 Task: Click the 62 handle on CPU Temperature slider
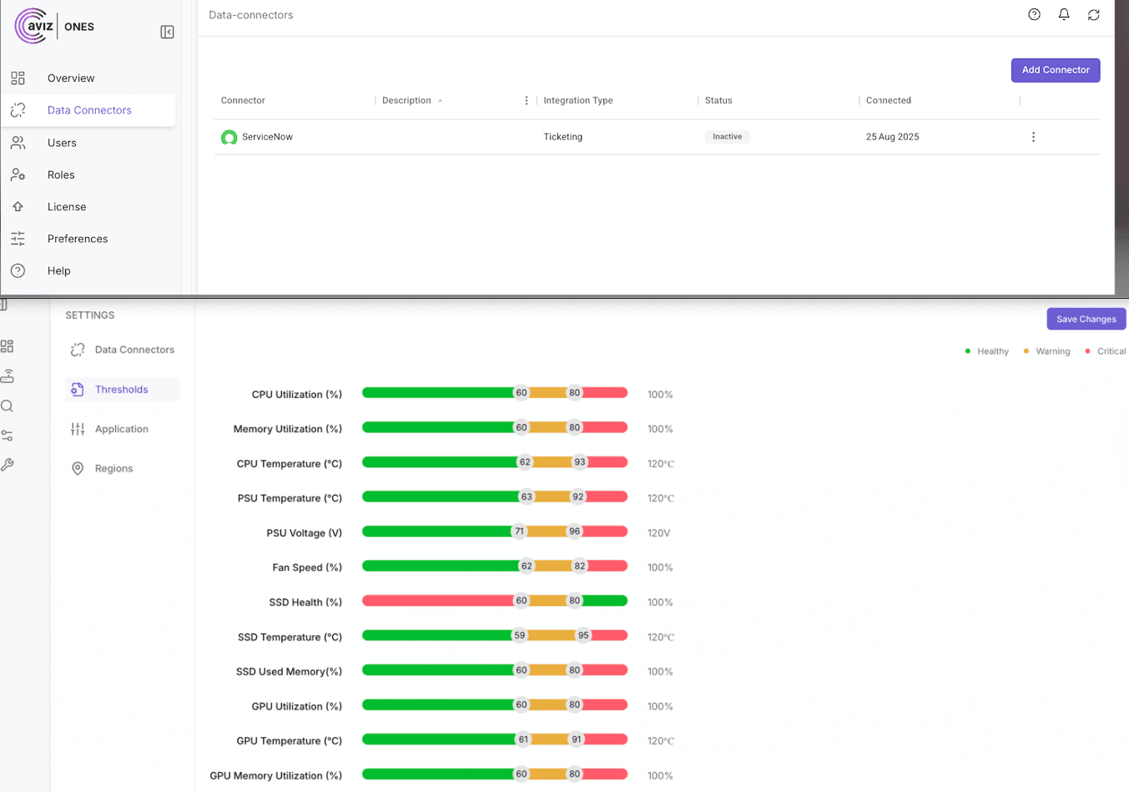coord(525,462)
